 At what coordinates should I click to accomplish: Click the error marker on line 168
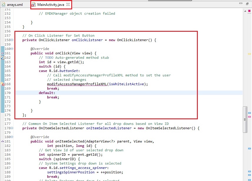2,84
